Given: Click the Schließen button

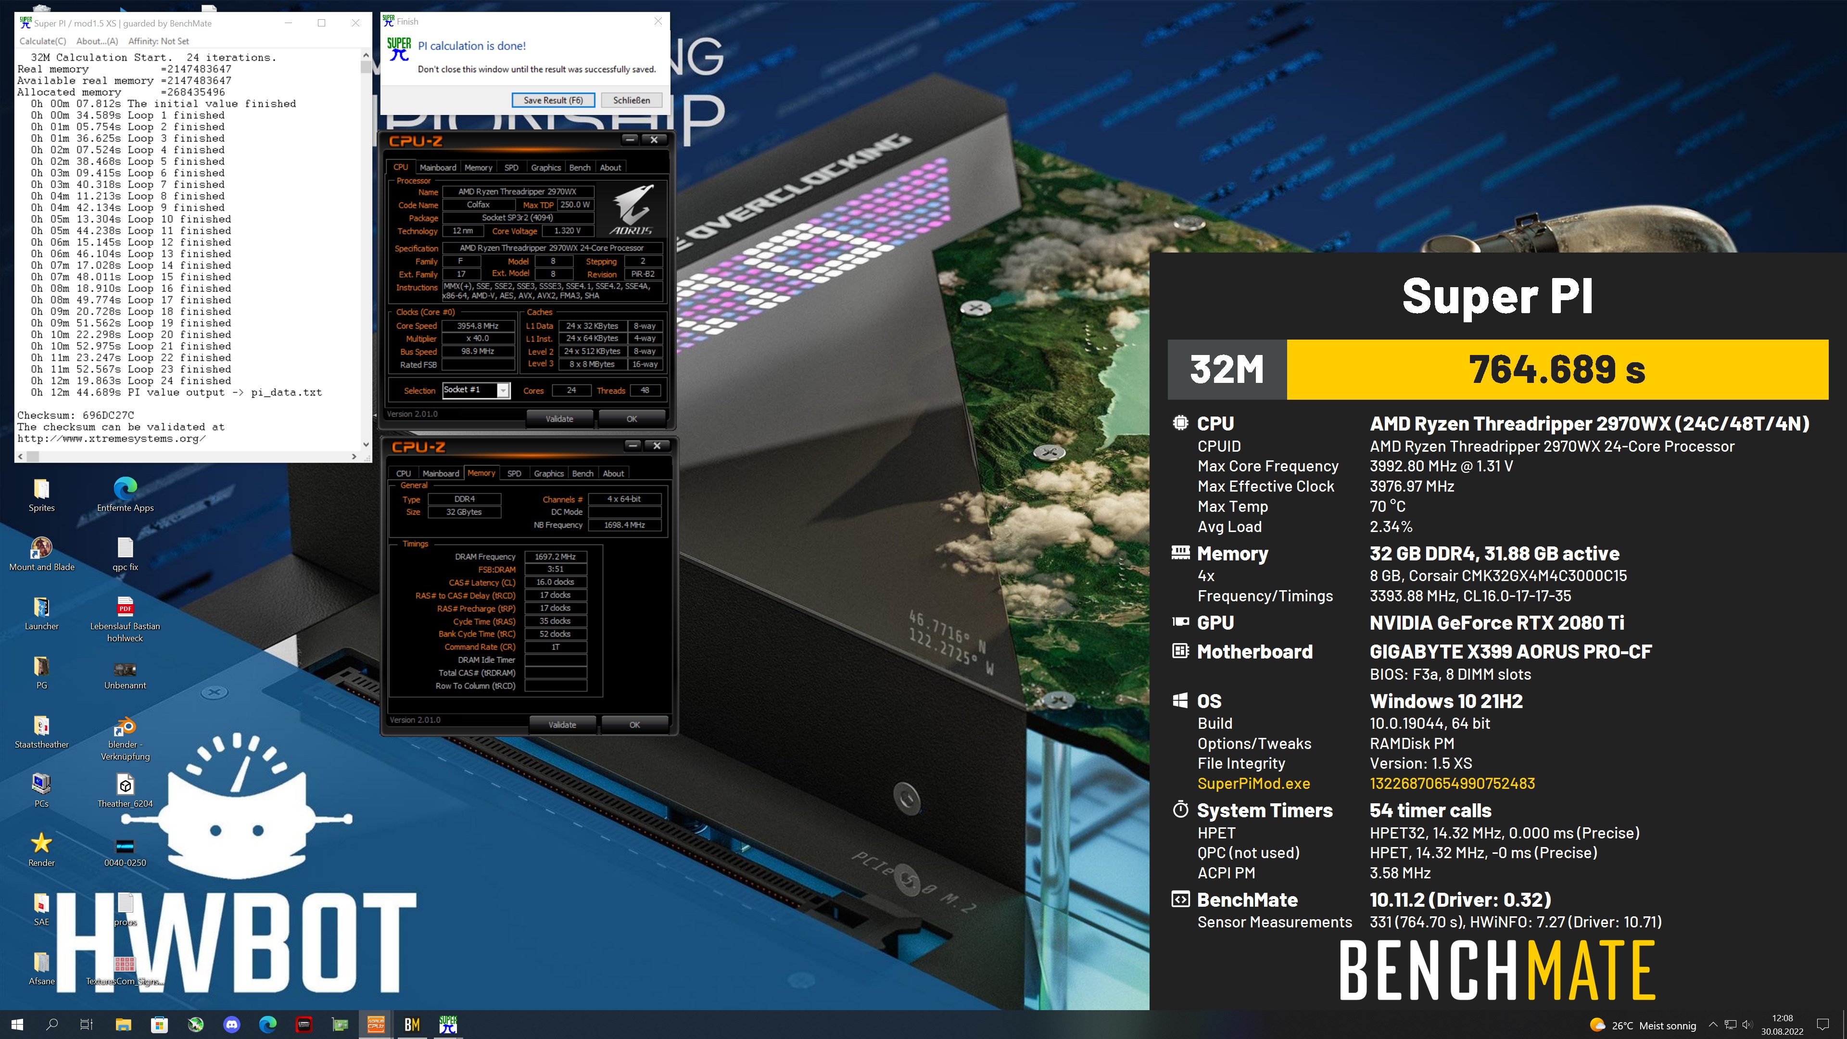Looking at the screenshot, I should pos(631,101).
